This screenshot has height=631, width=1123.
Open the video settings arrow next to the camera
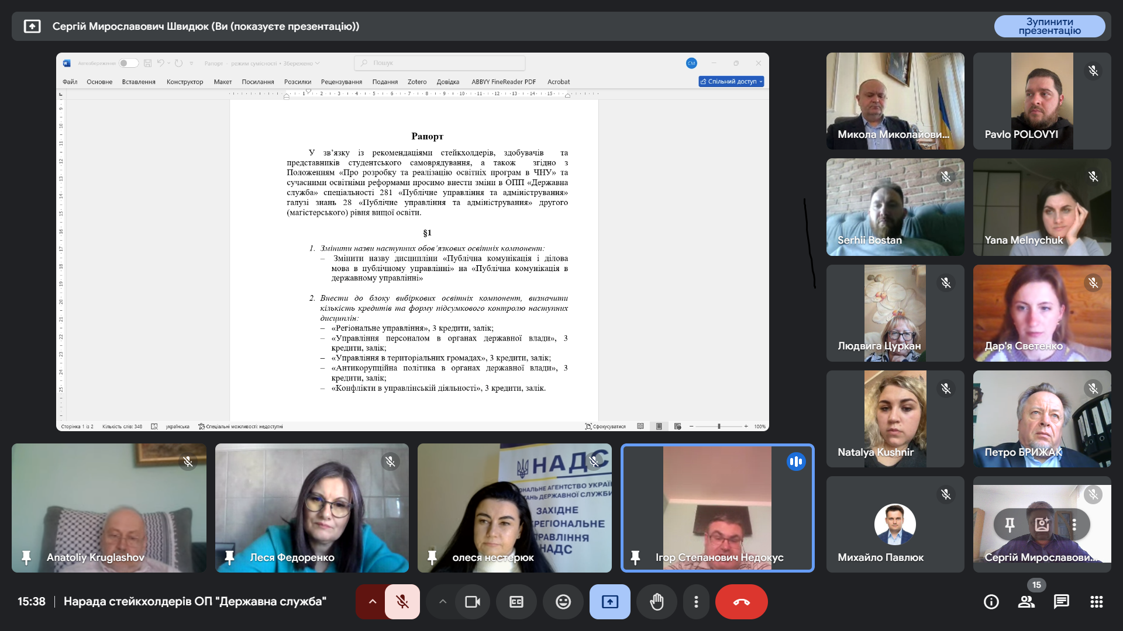(443, 602)
